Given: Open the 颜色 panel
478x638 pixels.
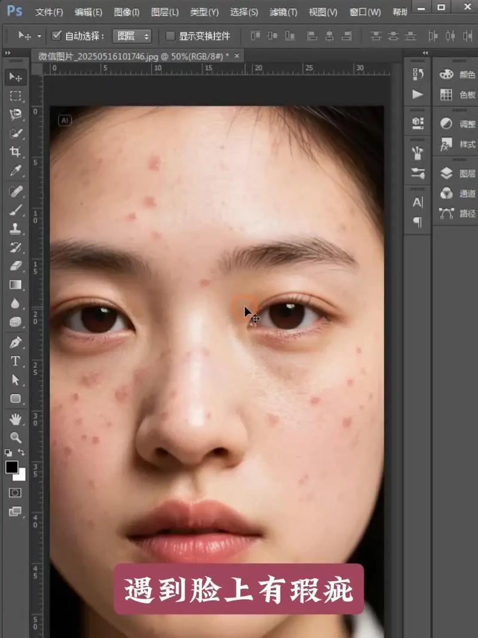Looking at the screenshot, I should [x=457, y=74].
